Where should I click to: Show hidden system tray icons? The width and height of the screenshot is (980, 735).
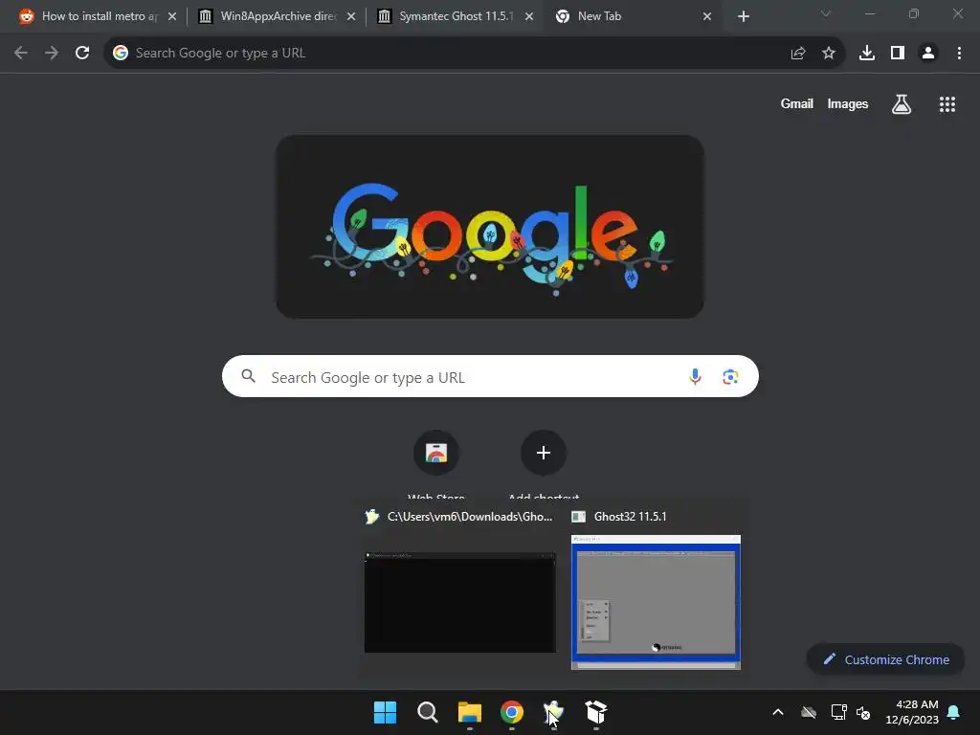(x=778, y=712)
